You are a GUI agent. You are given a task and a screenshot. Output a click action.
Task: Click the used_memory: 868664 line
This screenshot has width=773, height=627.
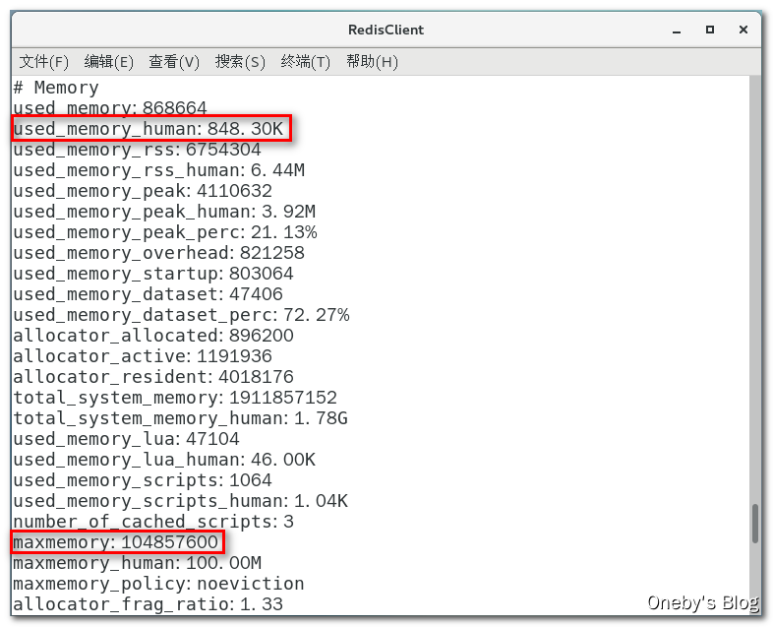[110, 108]
